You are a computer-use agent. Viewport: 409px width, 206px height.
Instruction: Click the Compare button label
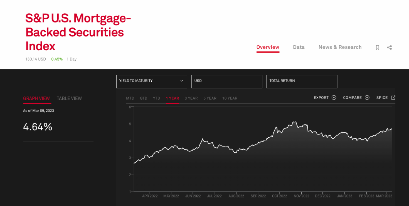coord(352,98)
